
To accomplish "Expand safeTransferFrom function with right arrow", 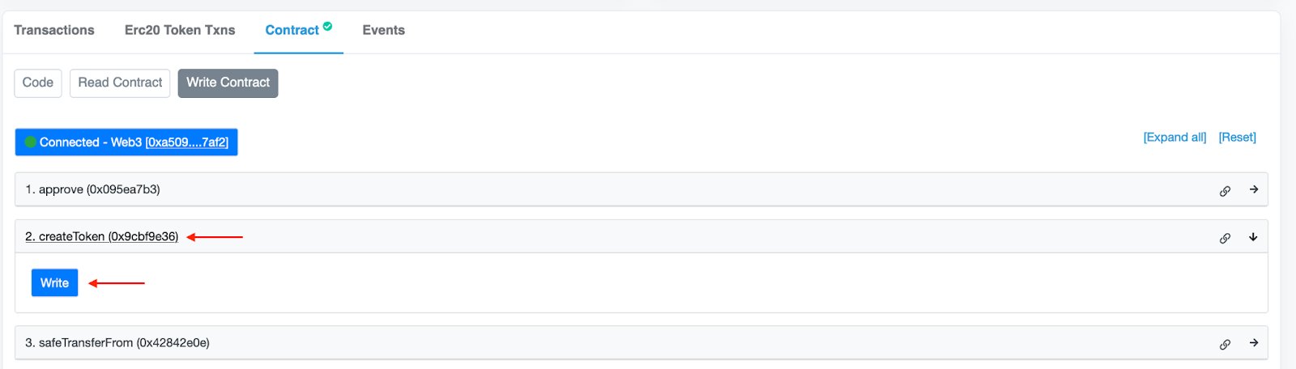I will [x=1253, y=343].
